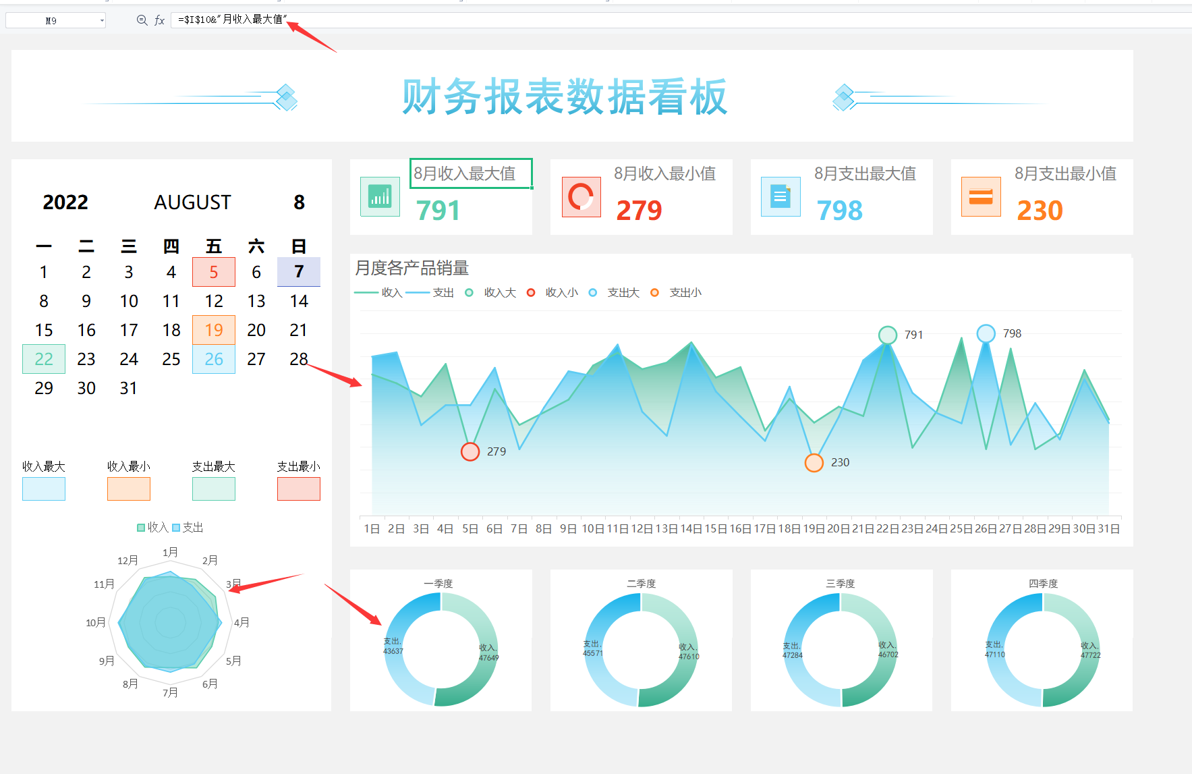Click 一季度 donut label 收入 47649
The width and height of the screenshot is (1192, 774).
point(488,653)
